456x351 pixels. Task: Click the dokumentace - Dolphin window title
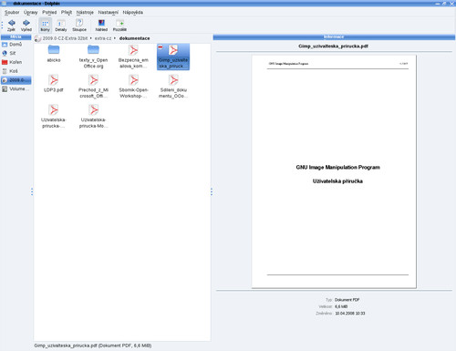(36, 4)
